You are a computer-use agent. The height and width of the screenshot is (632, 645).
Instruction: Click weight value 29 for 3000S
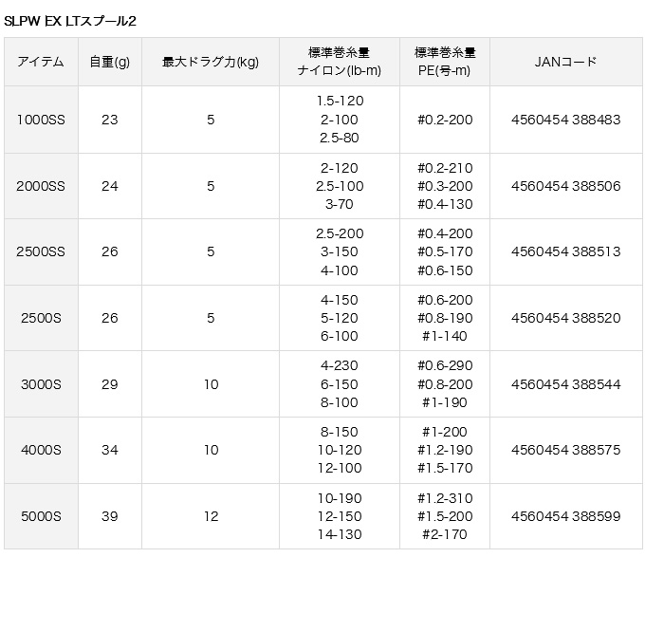coord(110,384)
